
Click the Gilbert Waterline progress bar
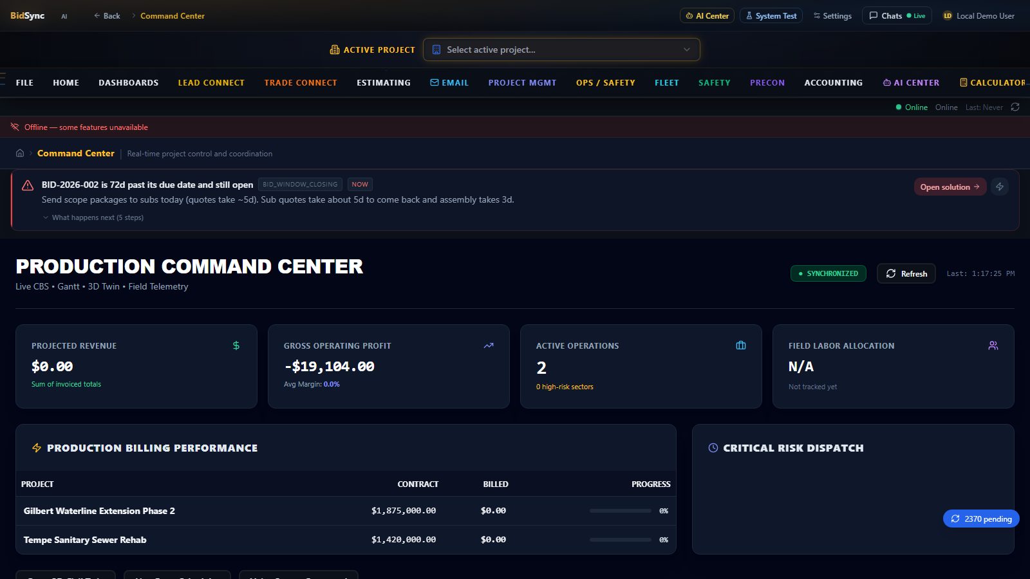(x=621, y=511)
